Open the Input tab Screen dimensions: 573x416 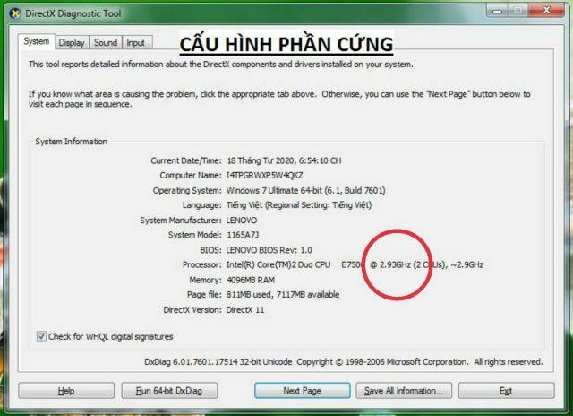click(136, 43)
